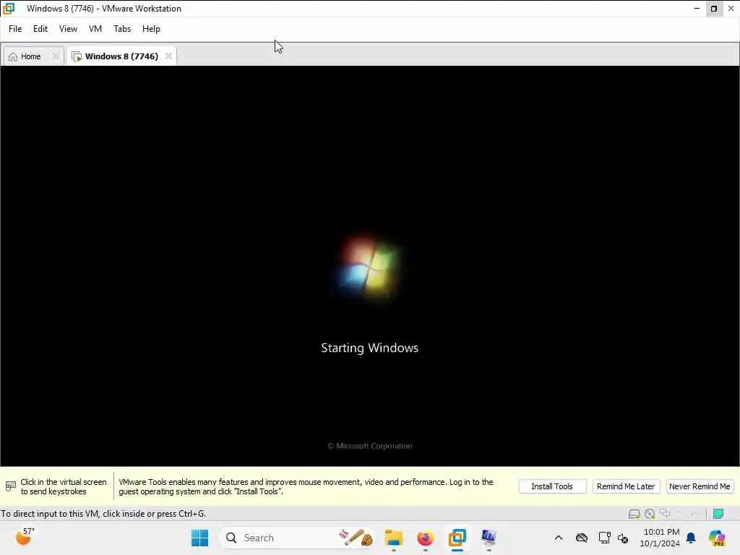The image size is (740, 555).
Task: Click the OneDrive cloud tray icon
Action: point(582,538)
